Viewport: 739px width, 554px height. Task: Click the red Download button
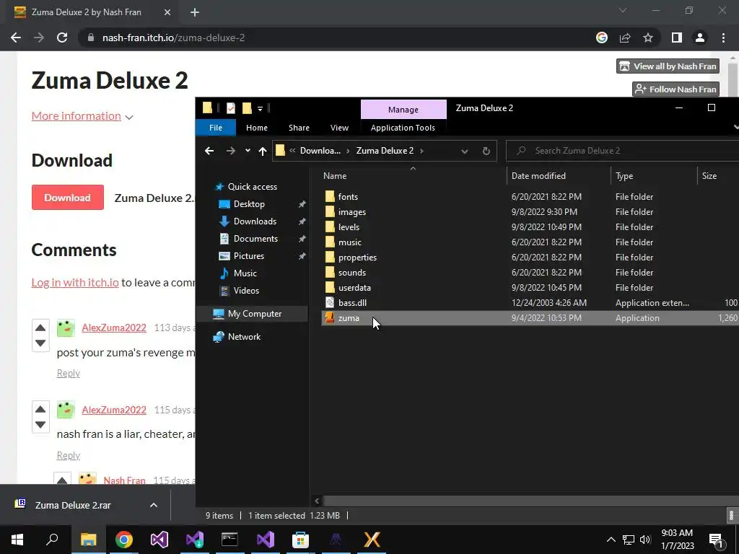(67, 198)
